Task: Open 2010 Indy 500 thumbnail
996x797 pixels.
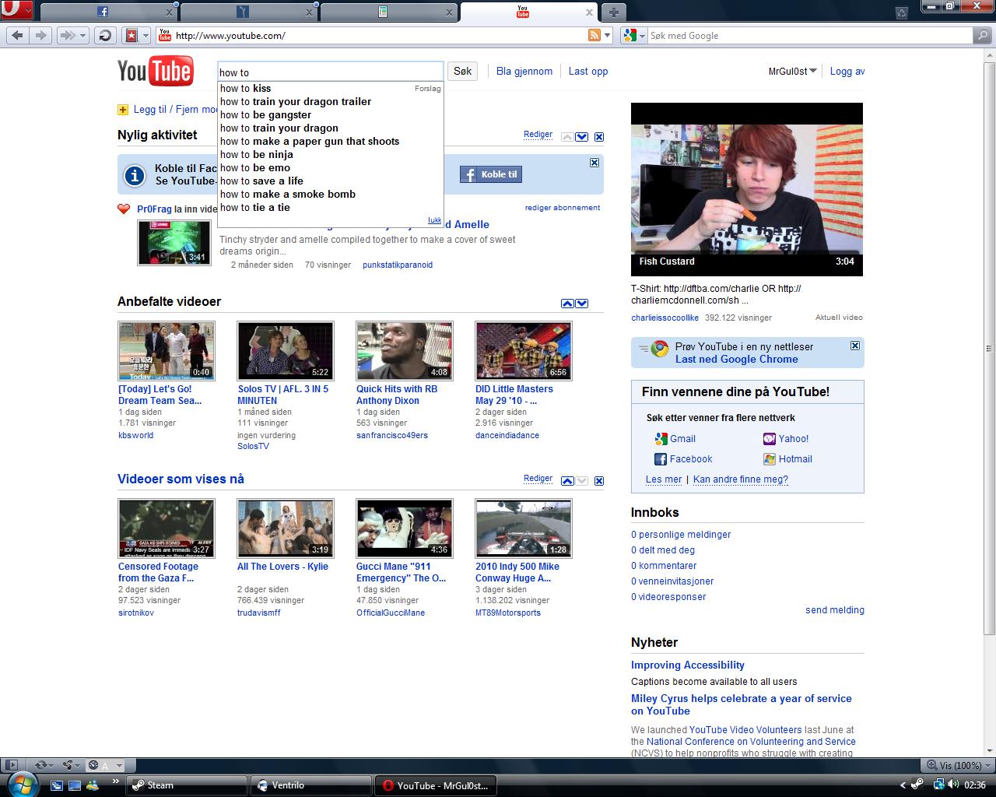Action: [x=524, y=528]
